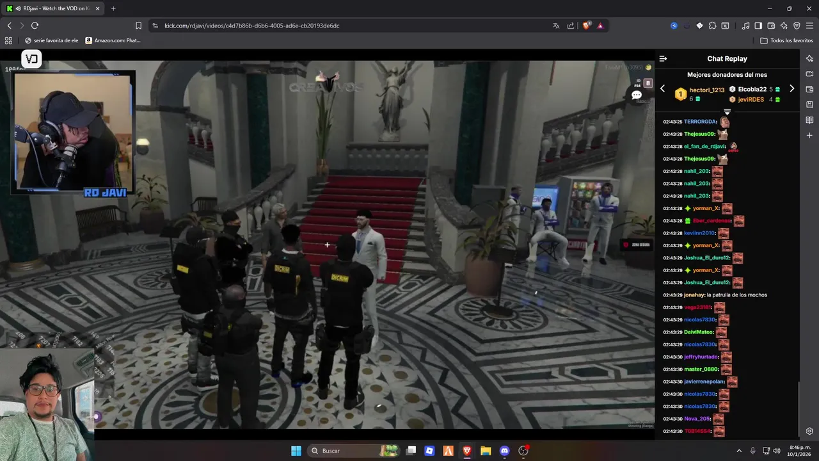The image size is (819, 461).
Task: Reload the current page
Action: [35, 26]
